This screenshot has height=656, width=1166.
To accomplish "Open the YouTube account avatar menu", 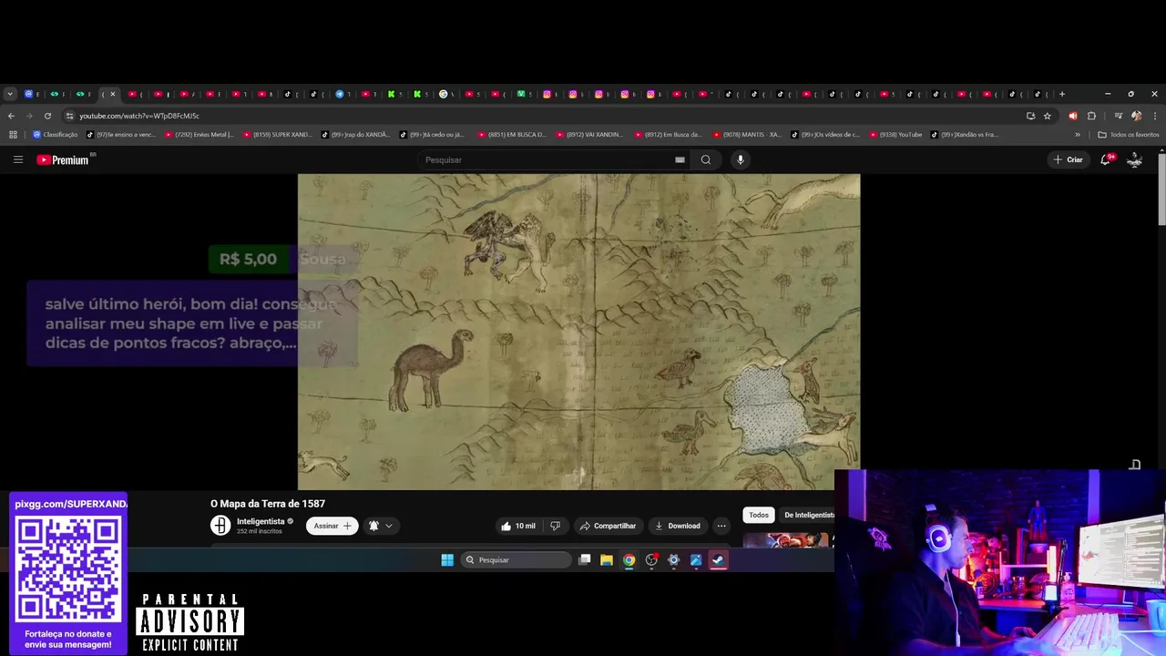I will (x=1135, y=159).
